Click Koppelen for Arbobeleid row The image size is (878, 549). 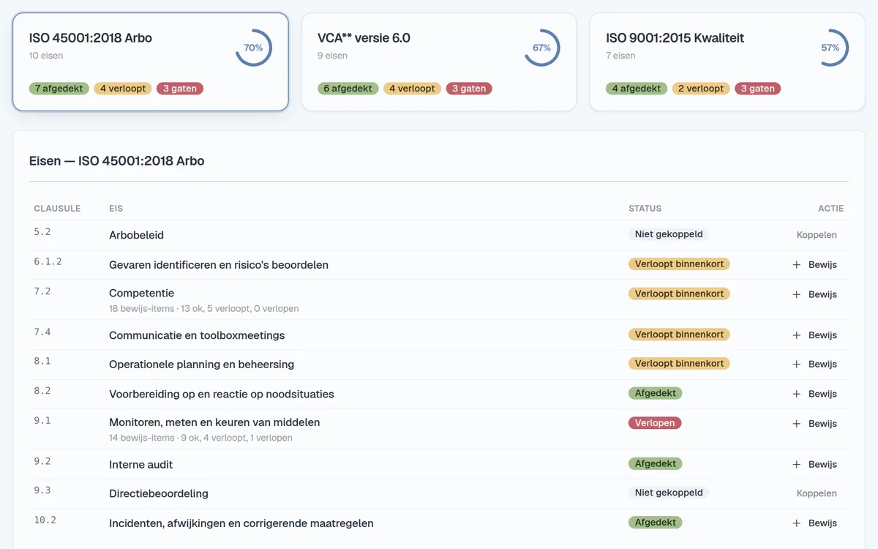pos(817,235)
